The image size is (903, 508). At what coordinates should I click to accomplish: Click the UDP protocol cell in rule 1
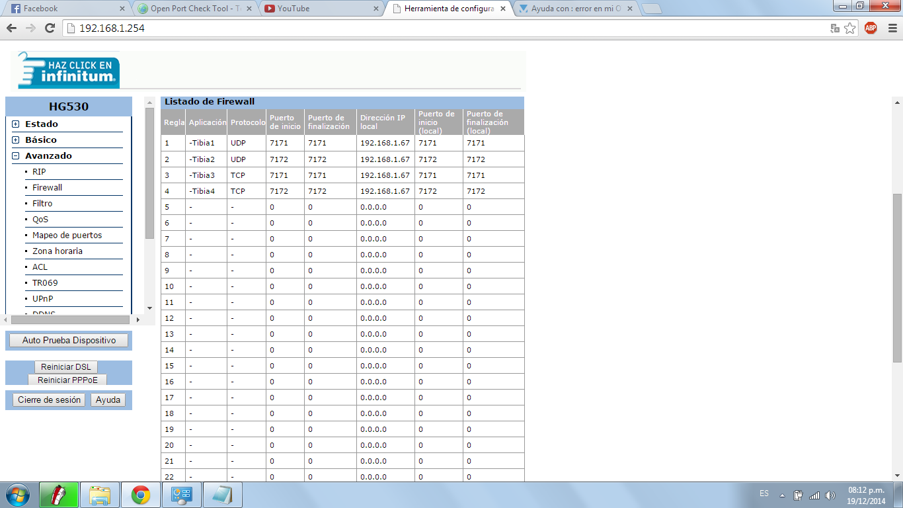click(x=247, y=143)
